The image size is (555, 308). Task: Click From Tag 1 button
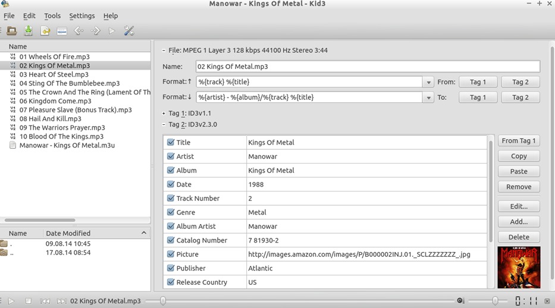478,82
